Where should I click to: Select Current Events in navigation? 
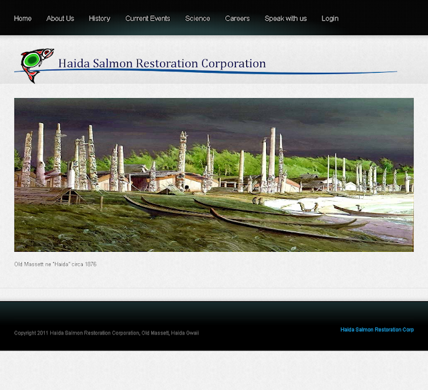point(148,19)
